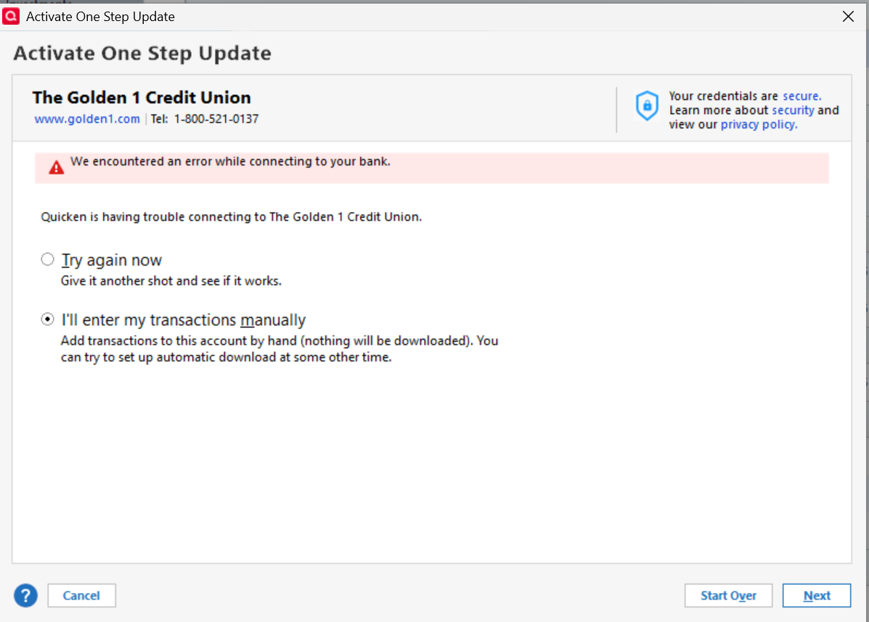Select the 'Try again now' radio option
The image size is (869, 622).
click(48, 259)
